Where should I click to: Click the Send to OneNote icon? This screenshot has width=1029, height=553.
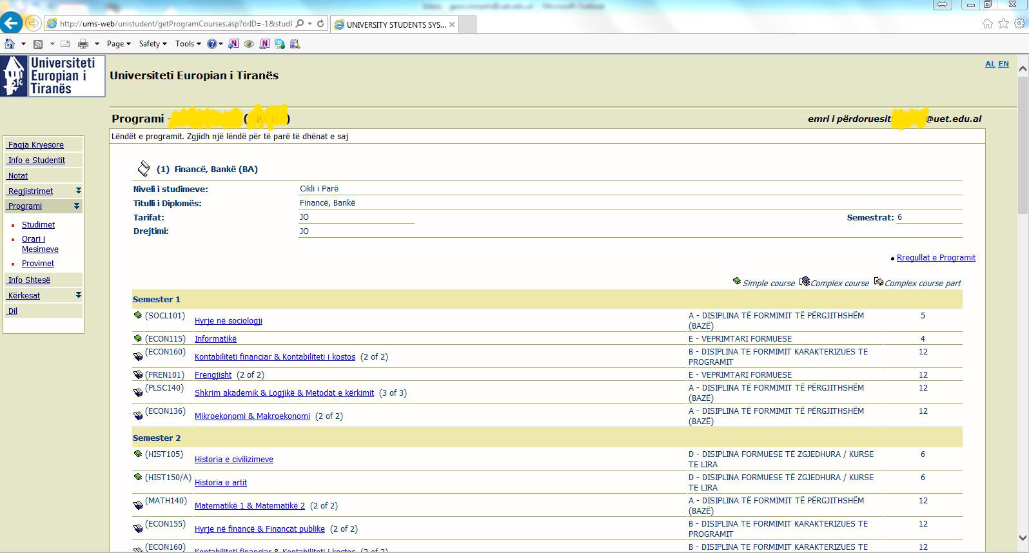pos(233,44)
